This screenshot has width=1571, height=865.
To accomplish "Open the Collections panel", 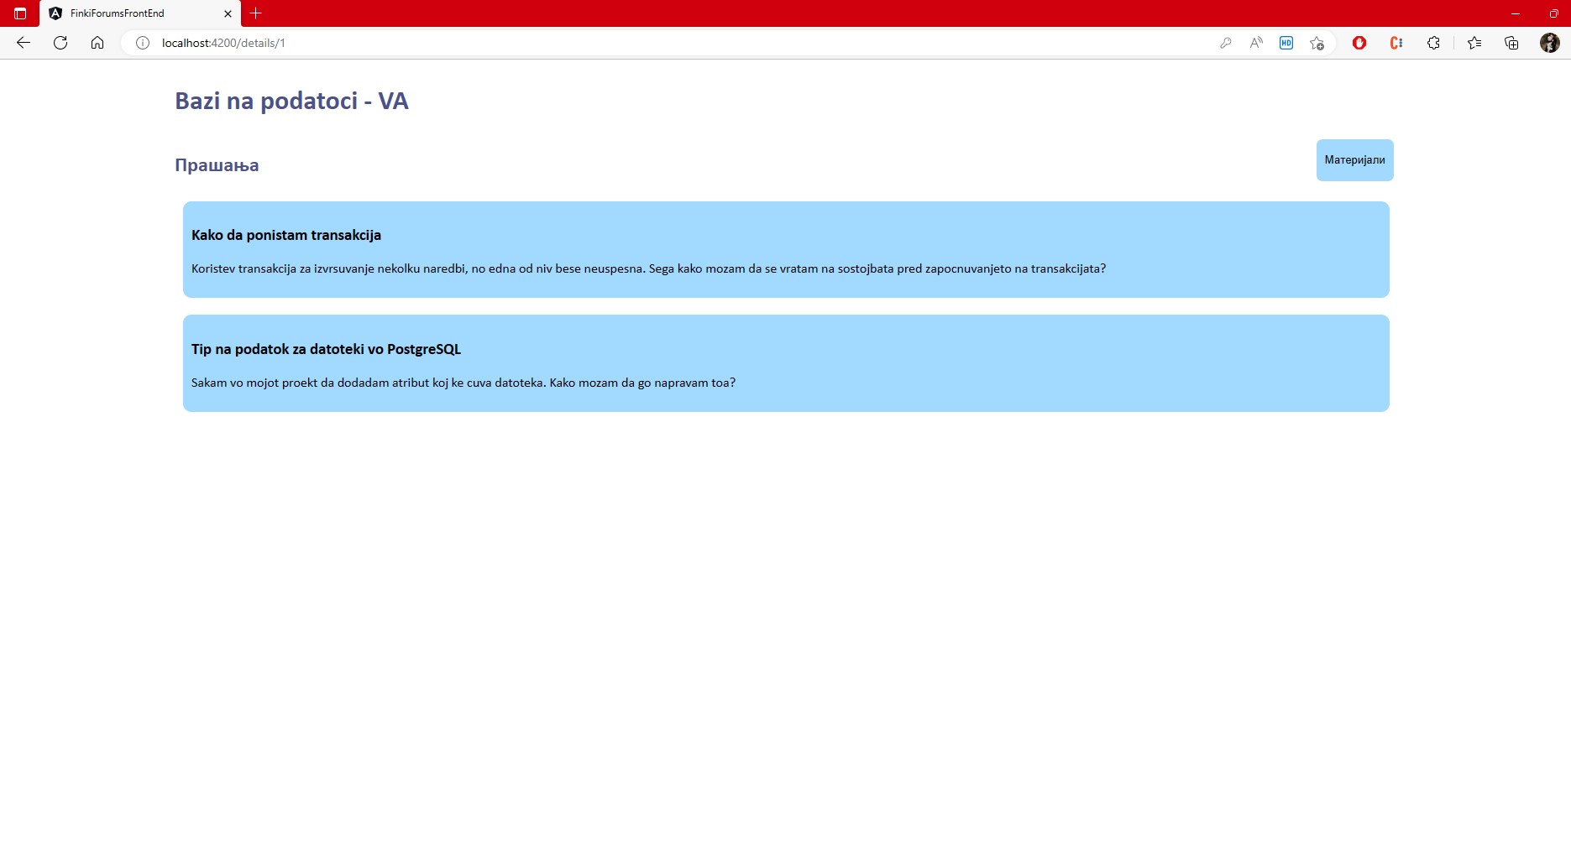I will [1511, 43].
